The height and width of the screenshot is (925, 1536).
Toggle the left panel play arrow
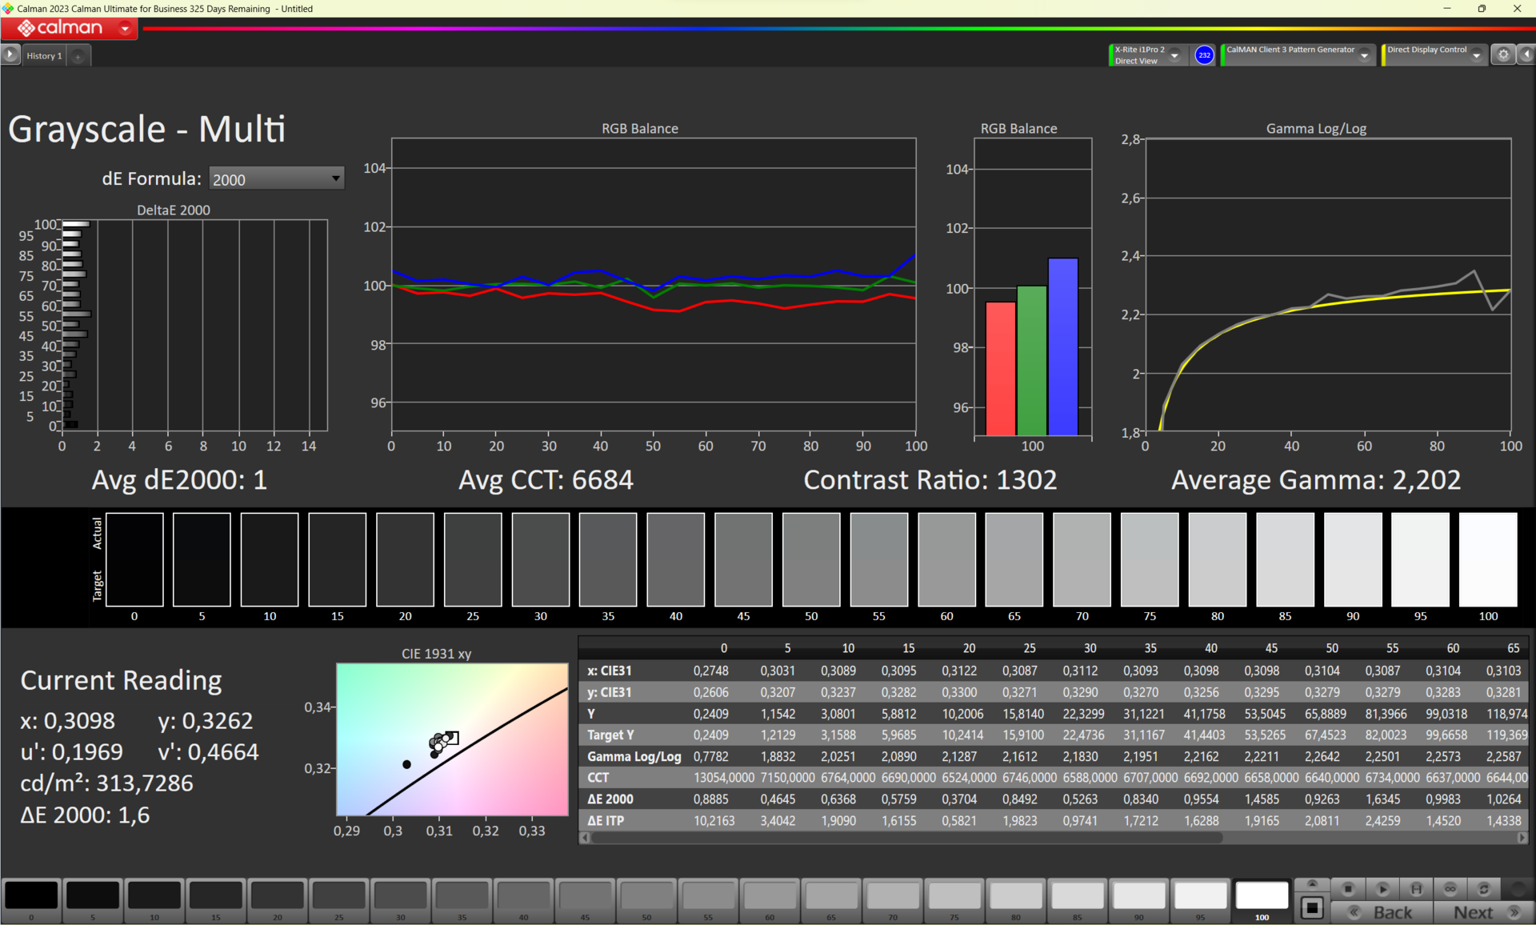tap(10, 54)
